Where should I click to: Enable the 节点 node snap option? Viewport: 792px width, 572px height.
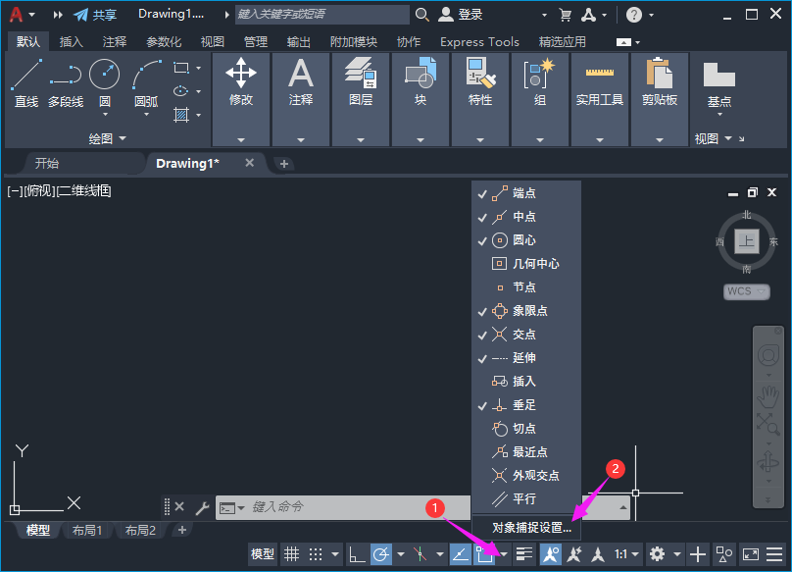click(x=526, y=287)
